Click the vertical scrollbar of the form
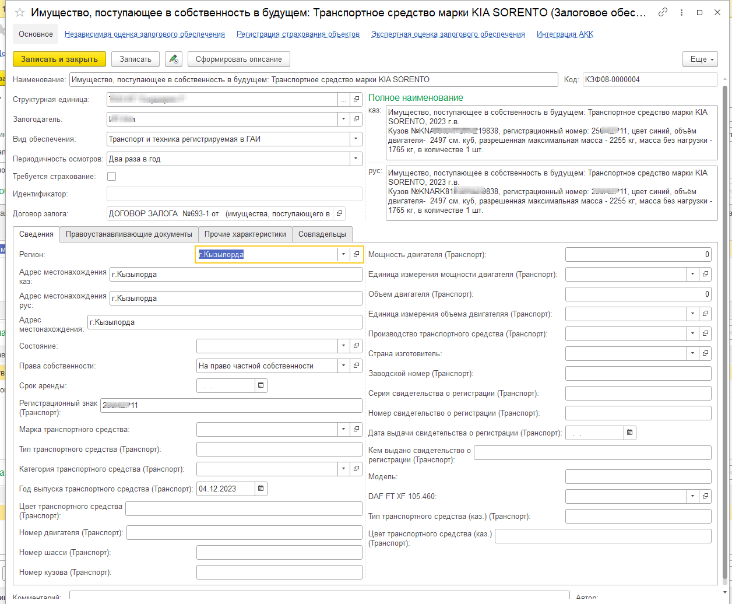This screenshot has width=732, height=604. tap(725, 332)
